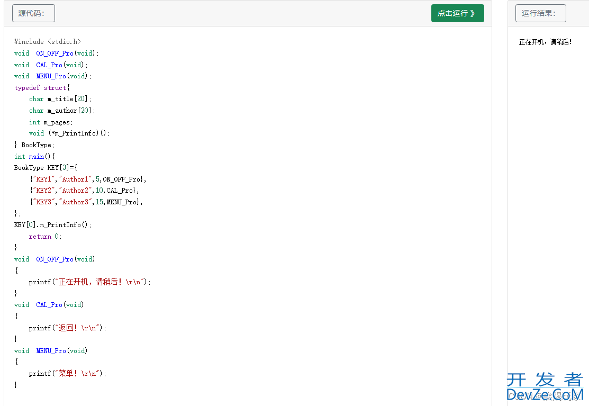The height and width of the screenshot is (406, 589).
Task: Click the 源代码 label button
Action: [x=33, y=13]
